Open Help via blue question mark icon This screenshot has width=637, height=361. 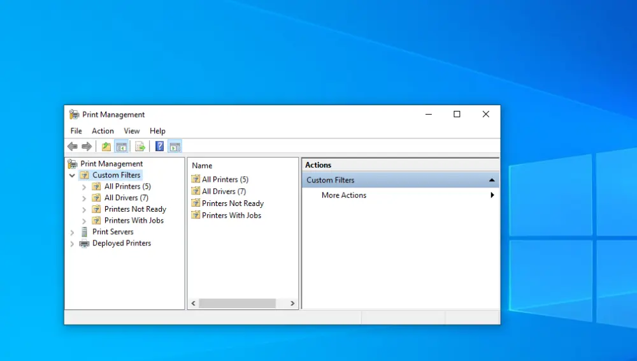pyautogui.click(x=159, y=147)
